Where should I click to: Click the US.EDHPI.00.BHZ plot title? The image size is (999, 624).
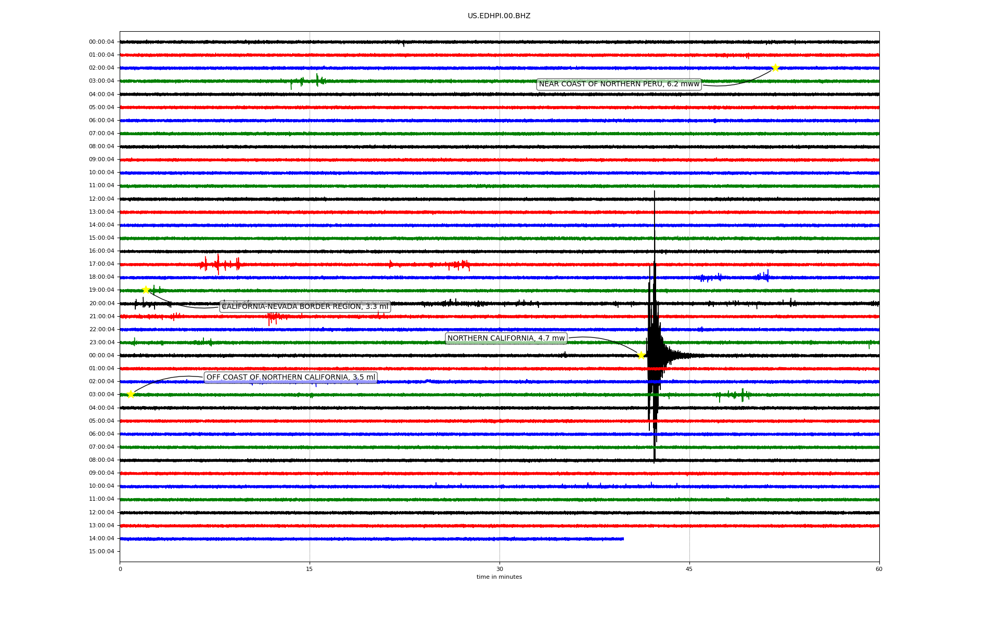[x=499, y=16]
